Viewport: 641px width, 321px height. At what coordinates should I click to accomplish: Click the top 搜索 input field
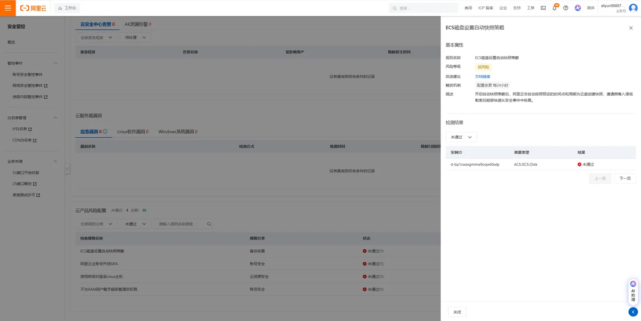(424, 8)
